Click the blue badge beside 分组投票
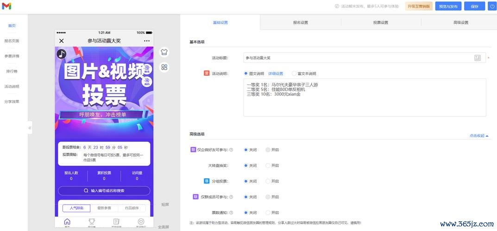 click(x=206, y=181)
